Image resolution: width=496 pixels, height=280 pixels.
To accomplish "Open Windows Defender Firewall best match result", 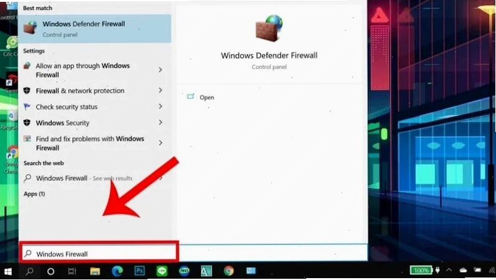I will click(x=95, y=29).
